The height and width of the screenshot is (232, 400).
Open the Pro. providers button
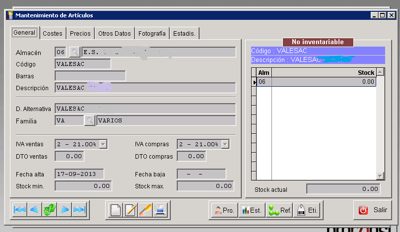[x=224, y=210]
